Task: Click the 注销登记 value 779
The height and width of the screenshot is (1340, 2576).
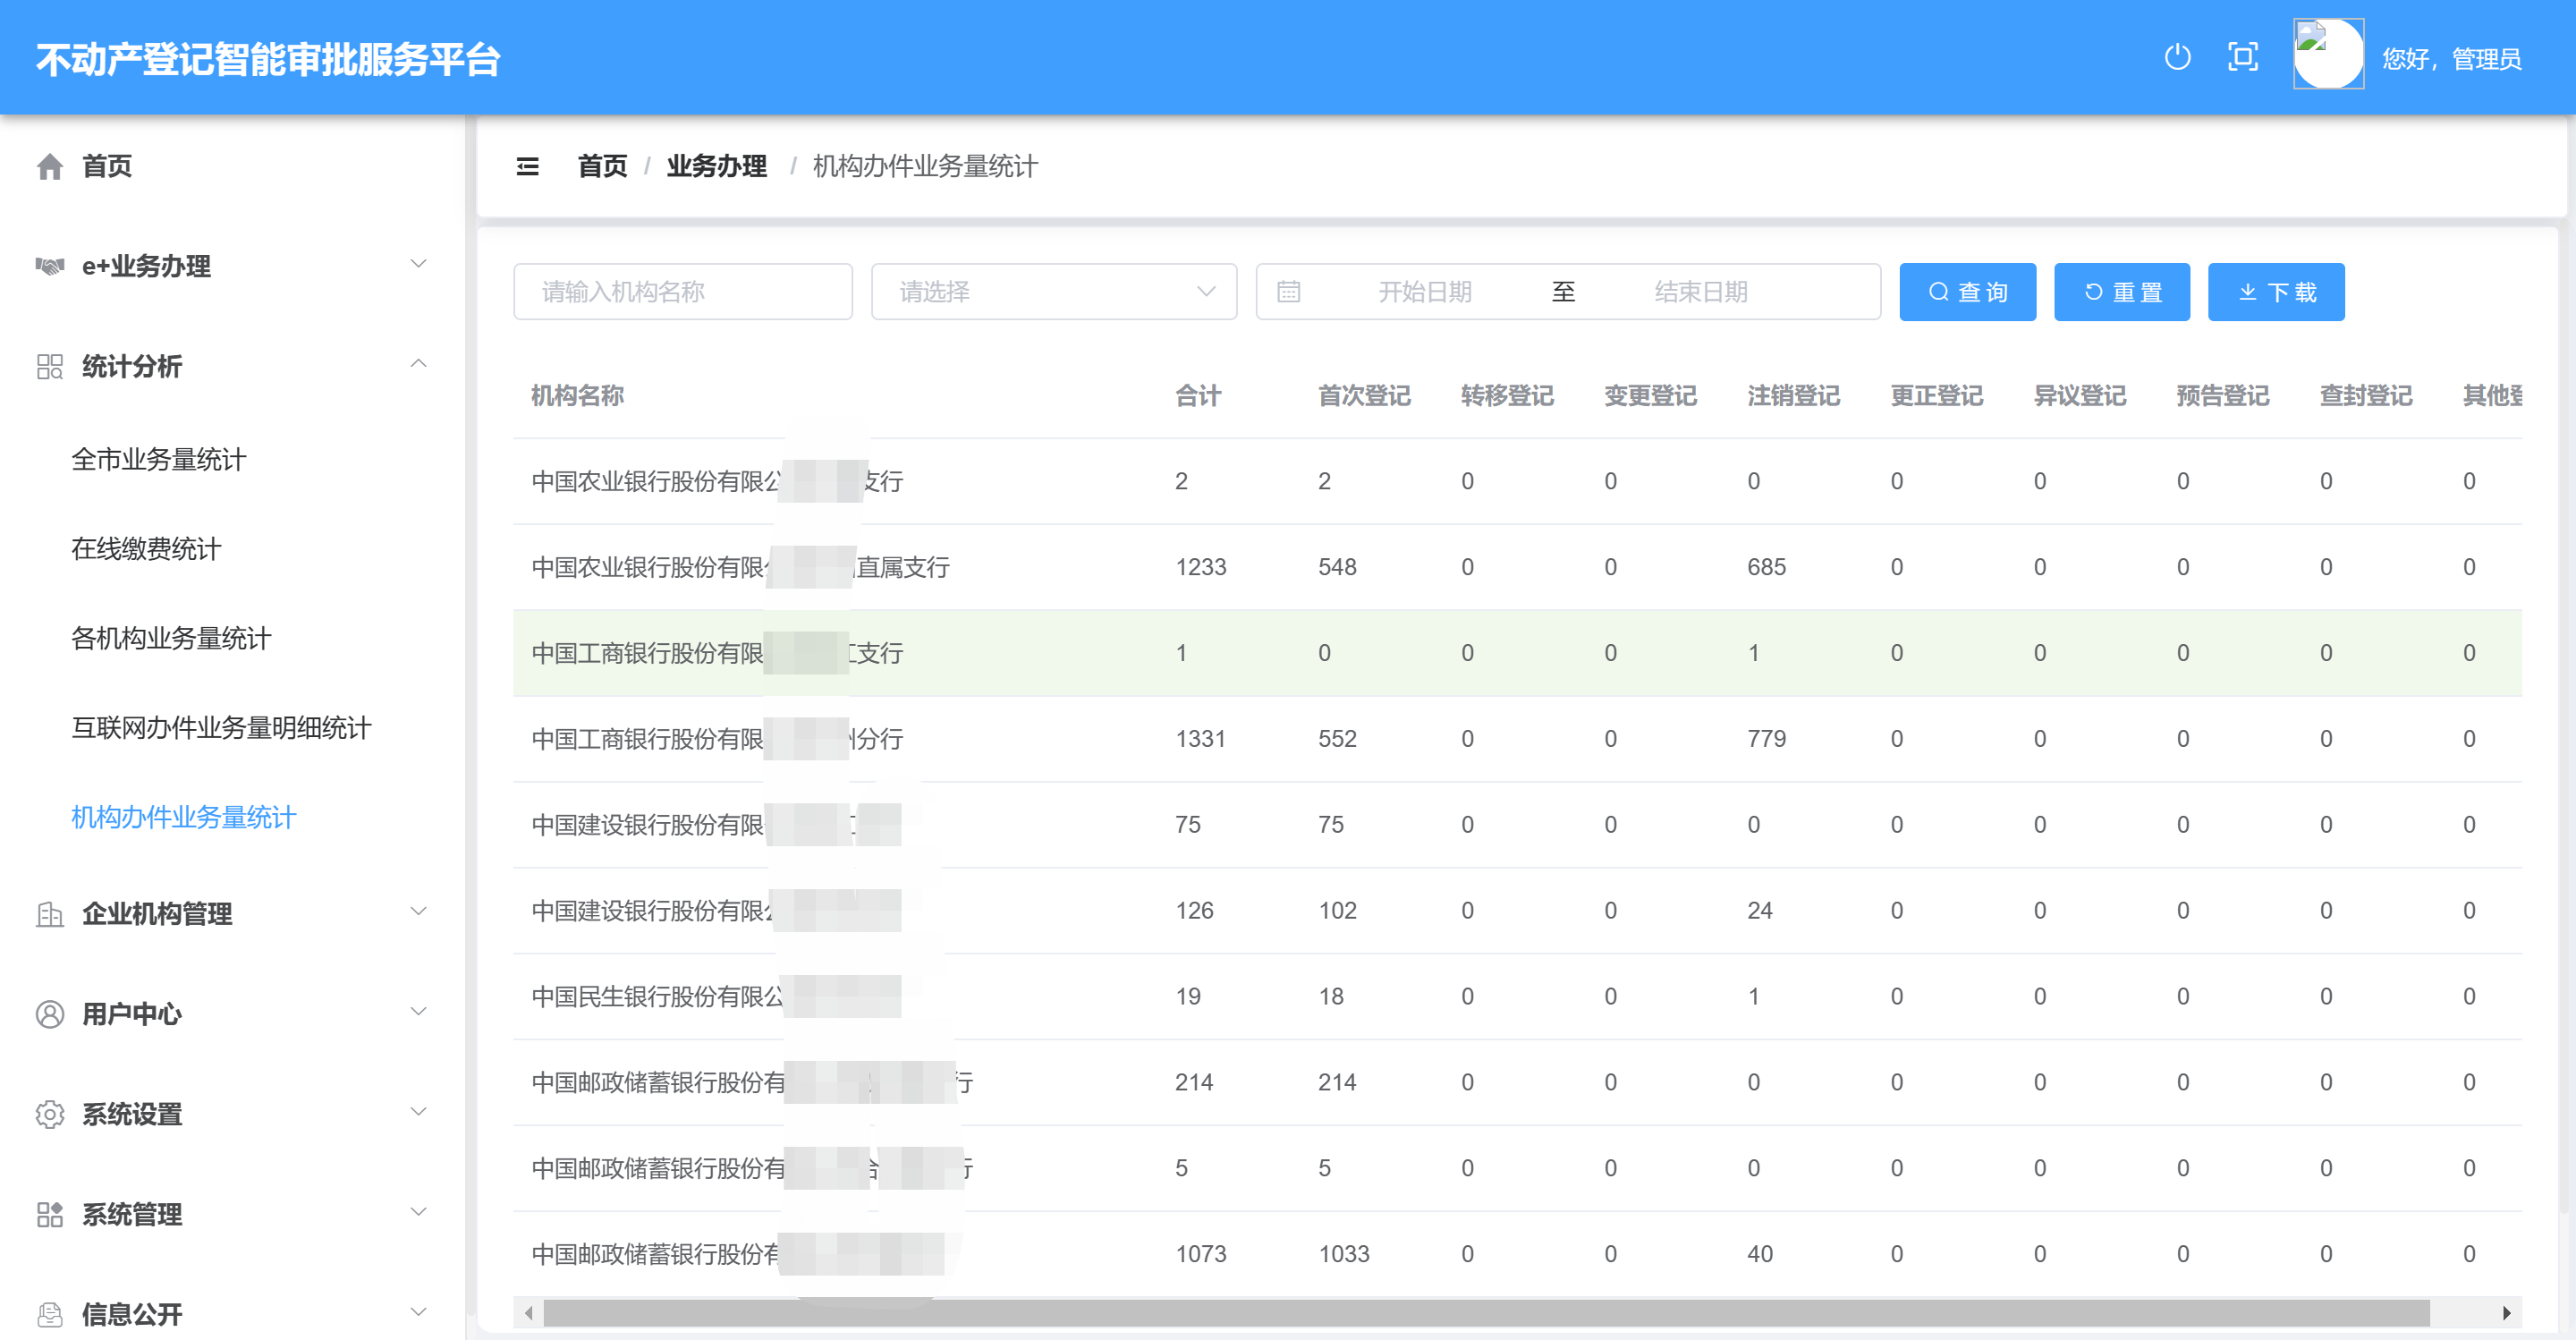Action: (x=1766, y=739)
